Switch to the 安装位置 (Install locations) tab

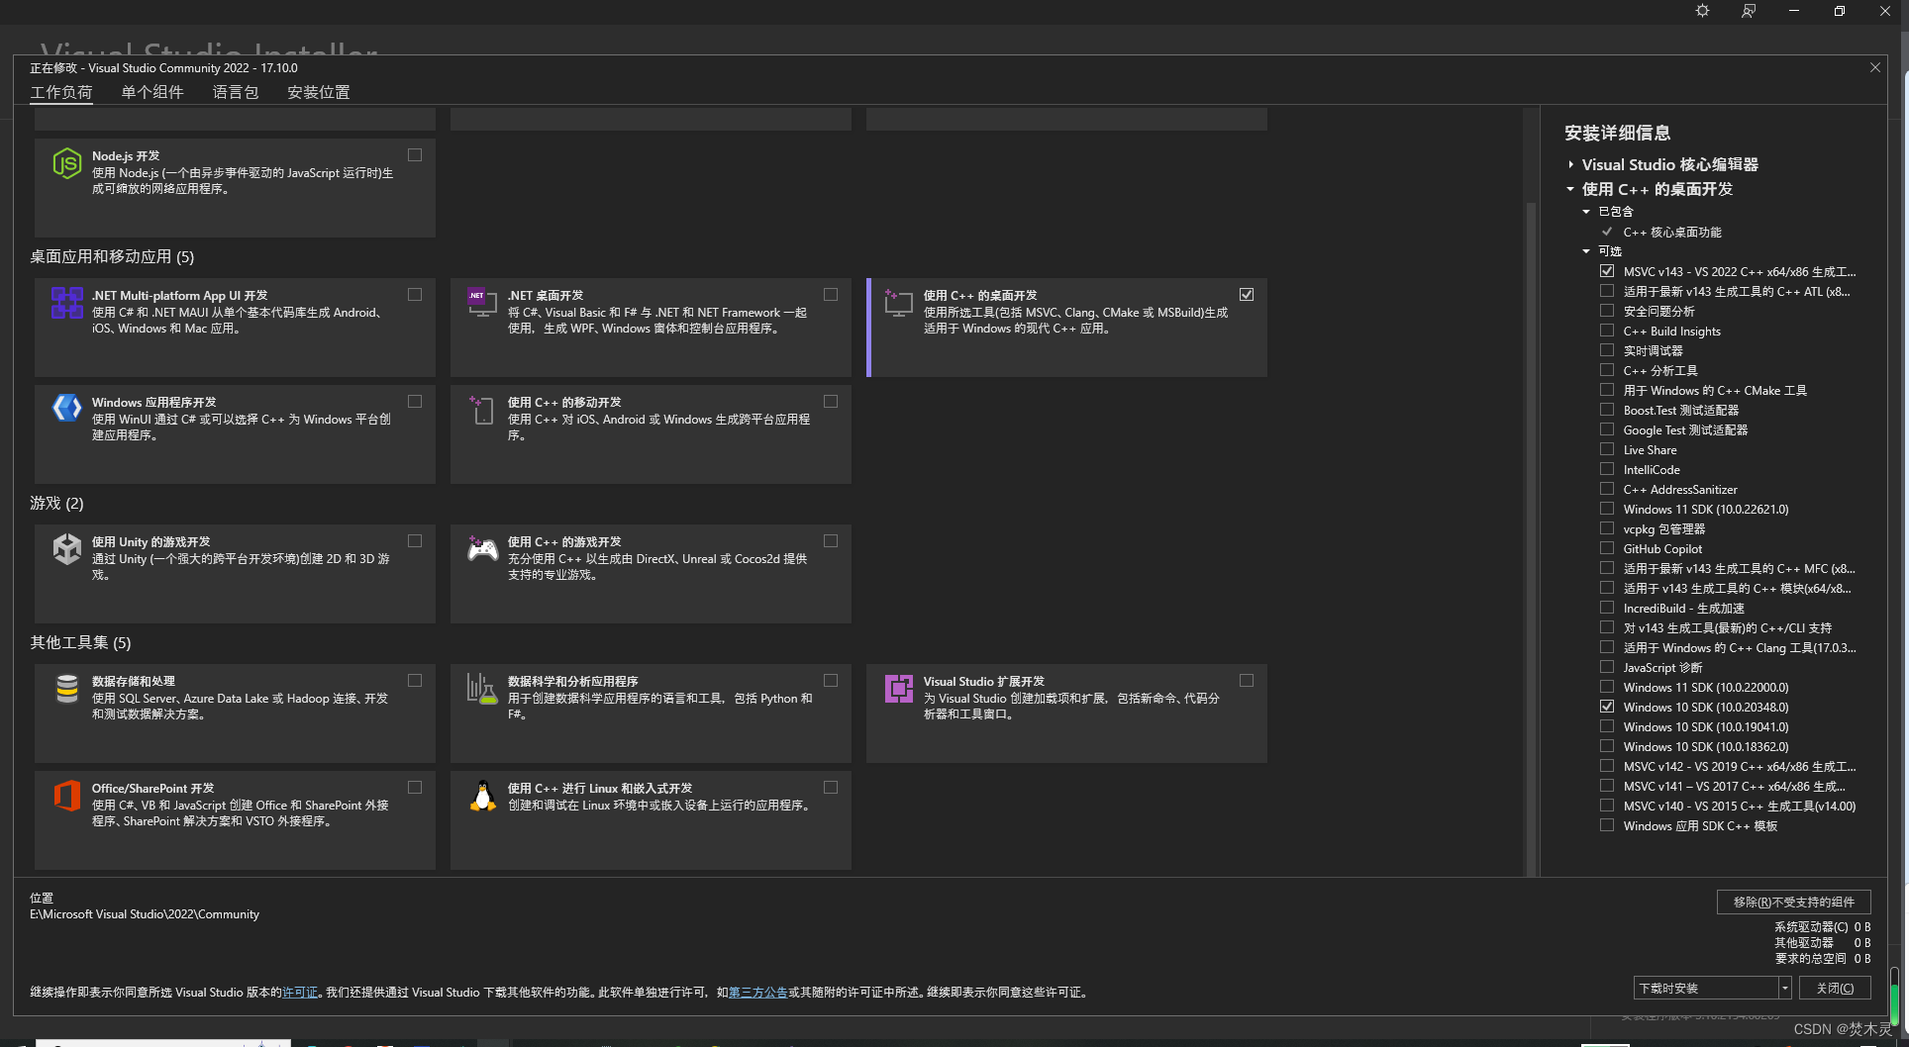[319, 92]
